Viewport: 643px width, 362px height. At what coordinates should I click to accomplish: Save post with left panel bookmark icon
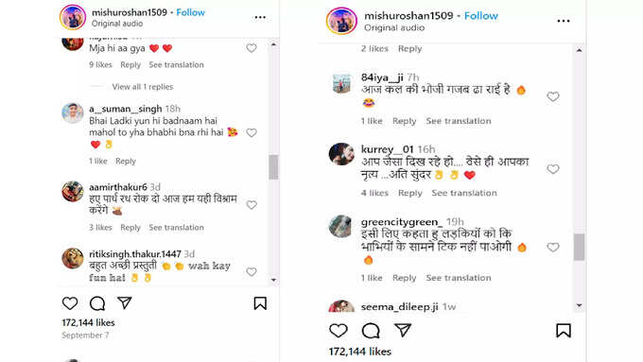(260, 303)
